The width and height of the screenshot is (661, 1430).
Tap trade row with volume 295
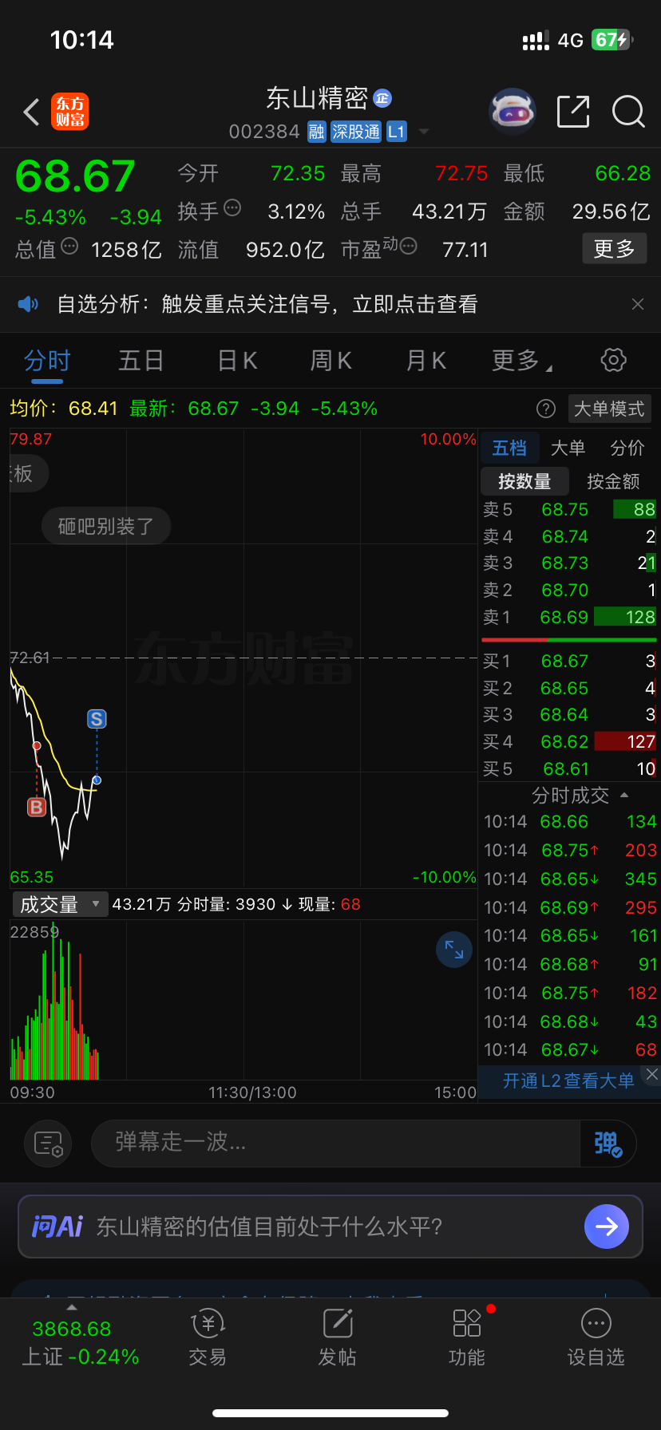[x=570, y=907]
